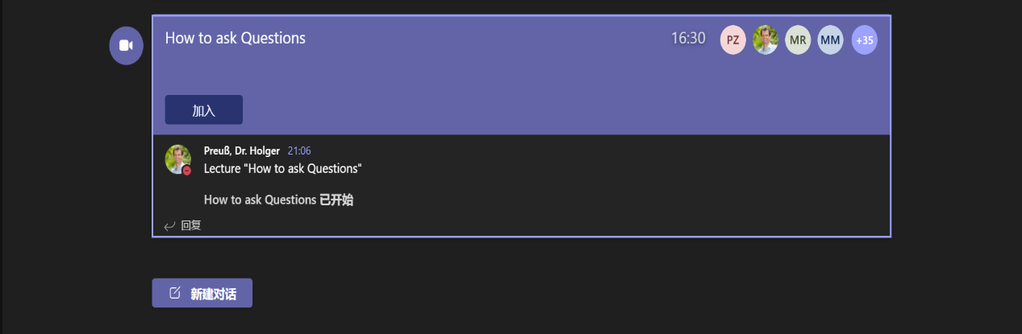Click the compose pencil icon in 新建对话

(174, 293)
